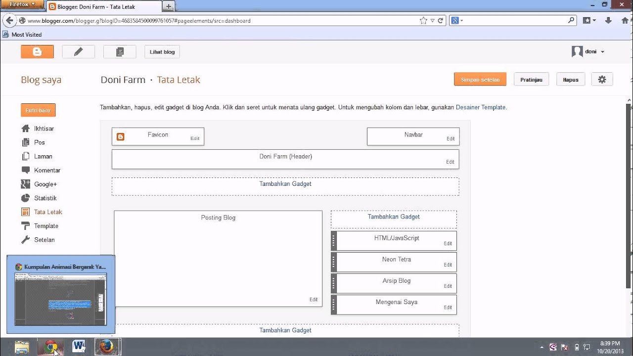This screenshot has height=356, width=633.
Task: Click Tambahkan Gadget below header
Action: click(x=285, y=184)
